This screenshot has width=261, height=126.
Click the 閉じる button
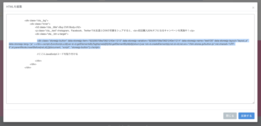click(230, 116)
